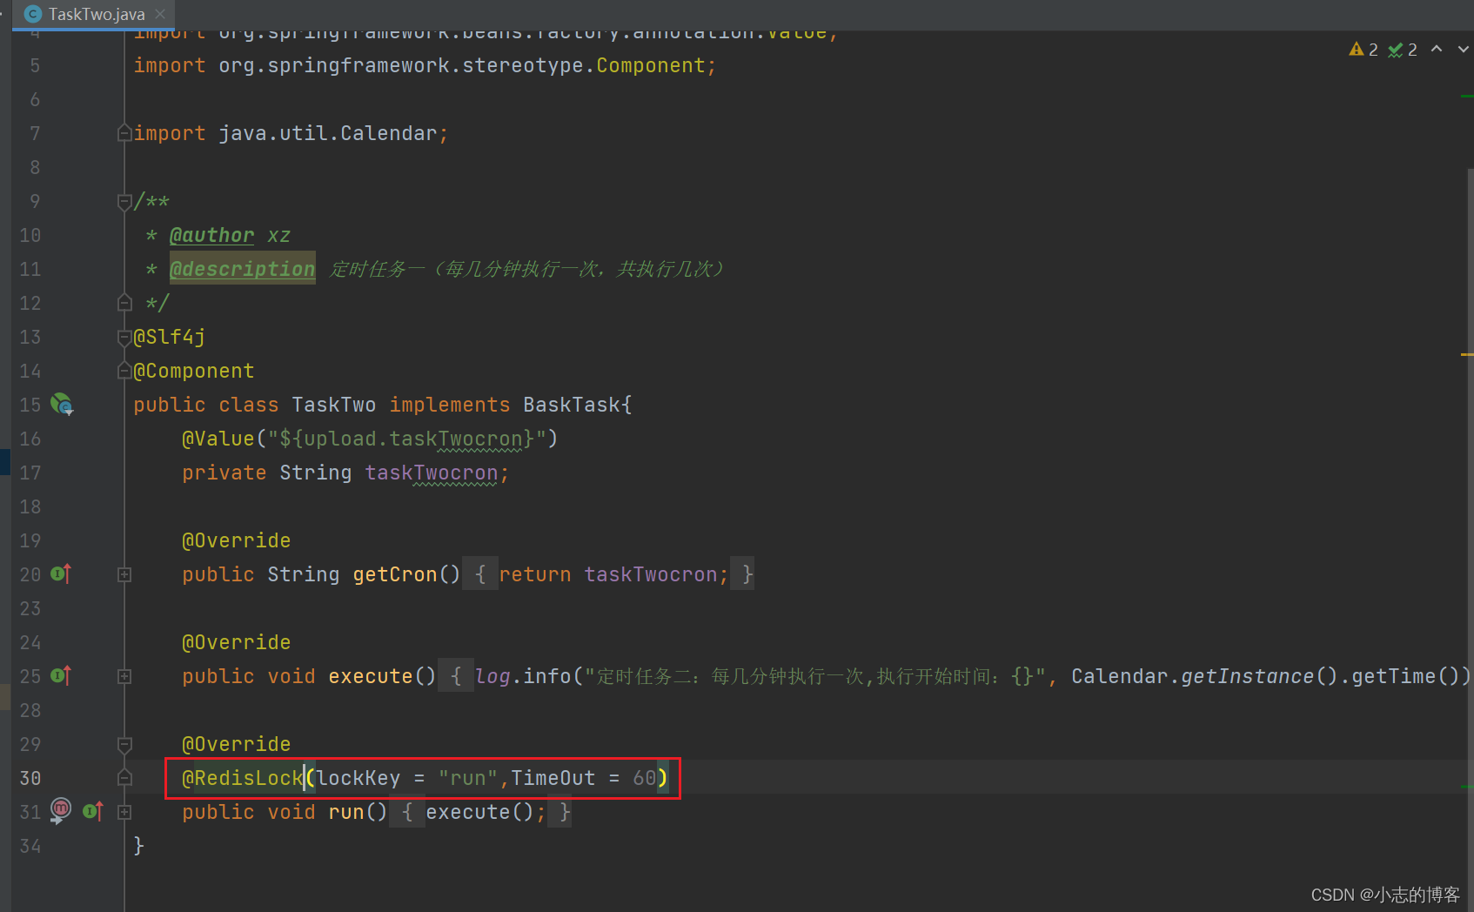This screenshot has height=912, width=1474.
Task: Close the TaskTwo.java editor tab
Action: pos(160,14)
